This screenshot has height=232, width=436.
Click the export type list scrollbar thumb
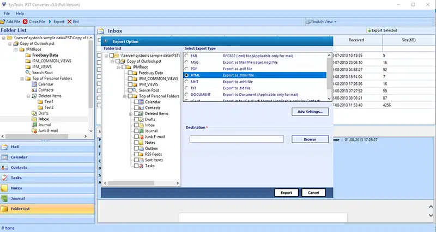tap(329, 74)
